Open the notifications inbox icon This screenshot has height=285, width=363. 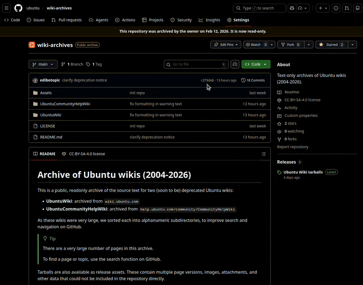357,8
